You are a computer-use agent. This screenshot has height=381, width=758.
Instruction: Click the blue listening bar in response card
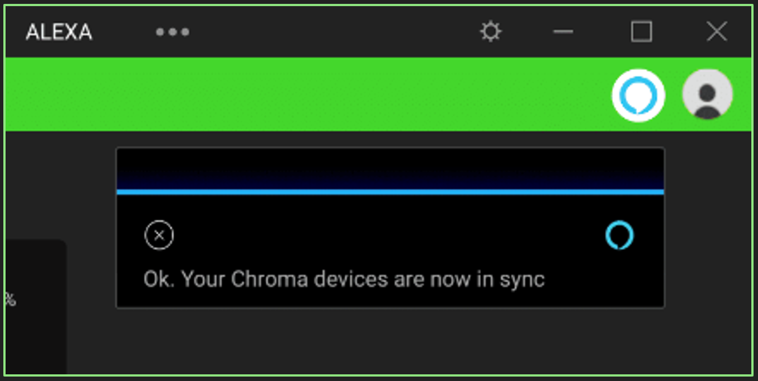click(x=390, y=192)
